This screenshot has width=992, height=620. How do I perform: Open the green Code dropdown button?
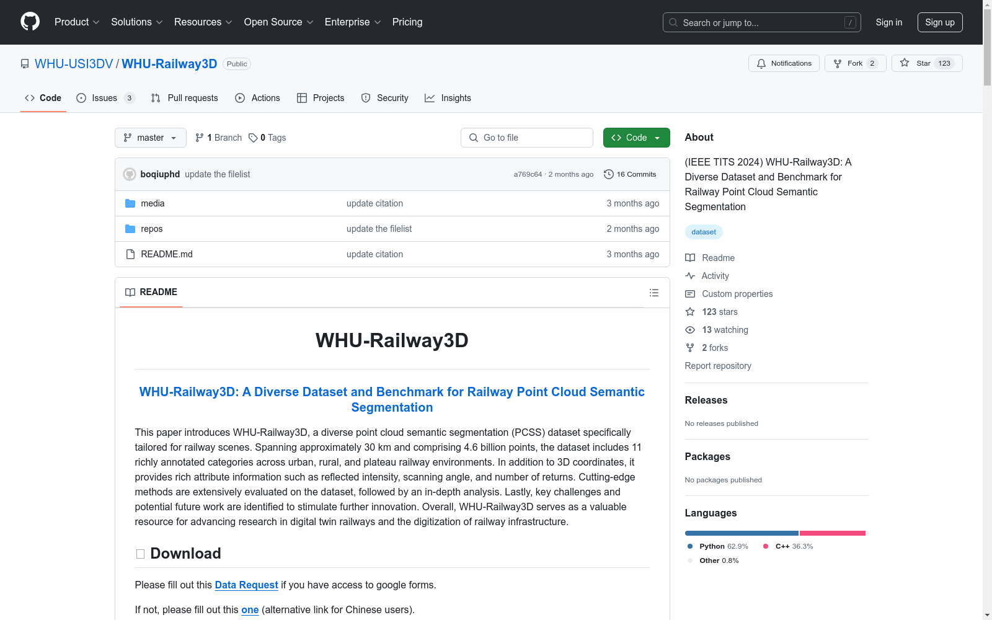637,138
